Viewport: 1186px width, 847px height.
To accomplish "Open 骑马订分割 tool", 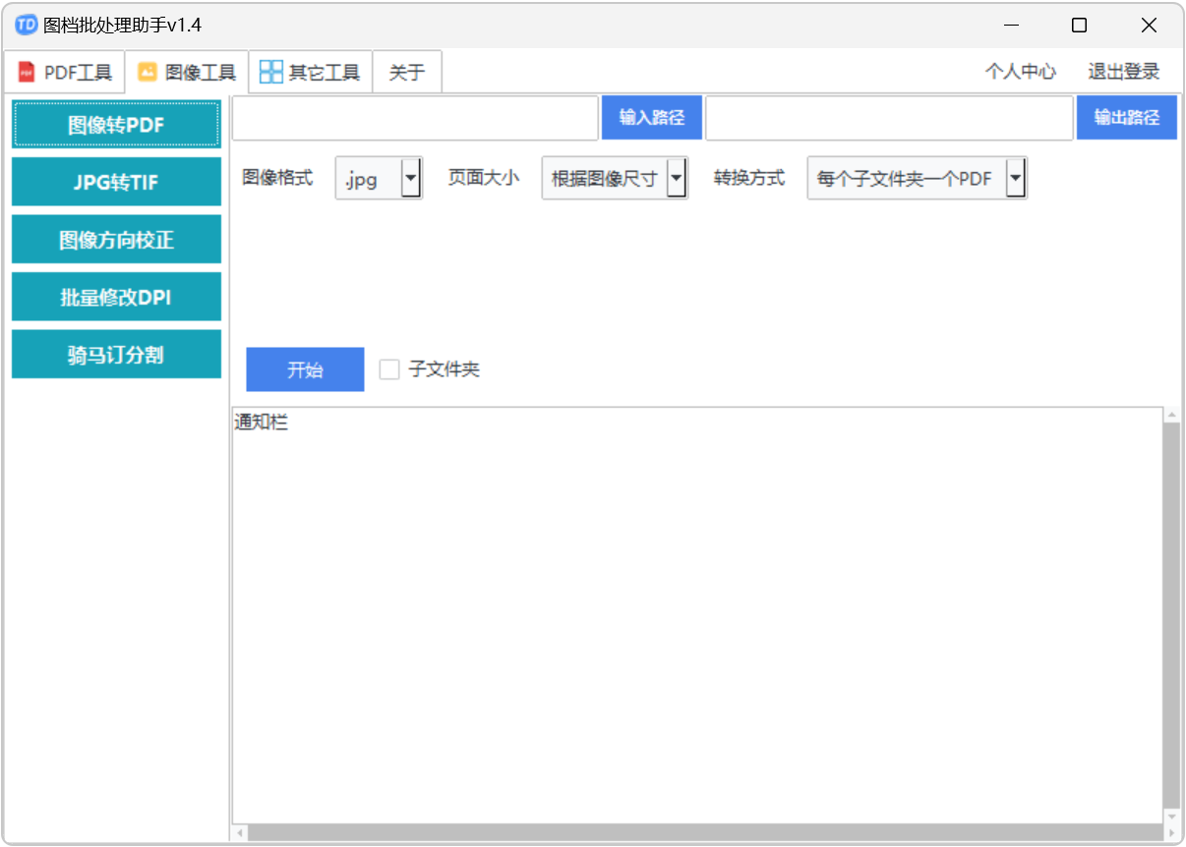I will coord(116,355).
